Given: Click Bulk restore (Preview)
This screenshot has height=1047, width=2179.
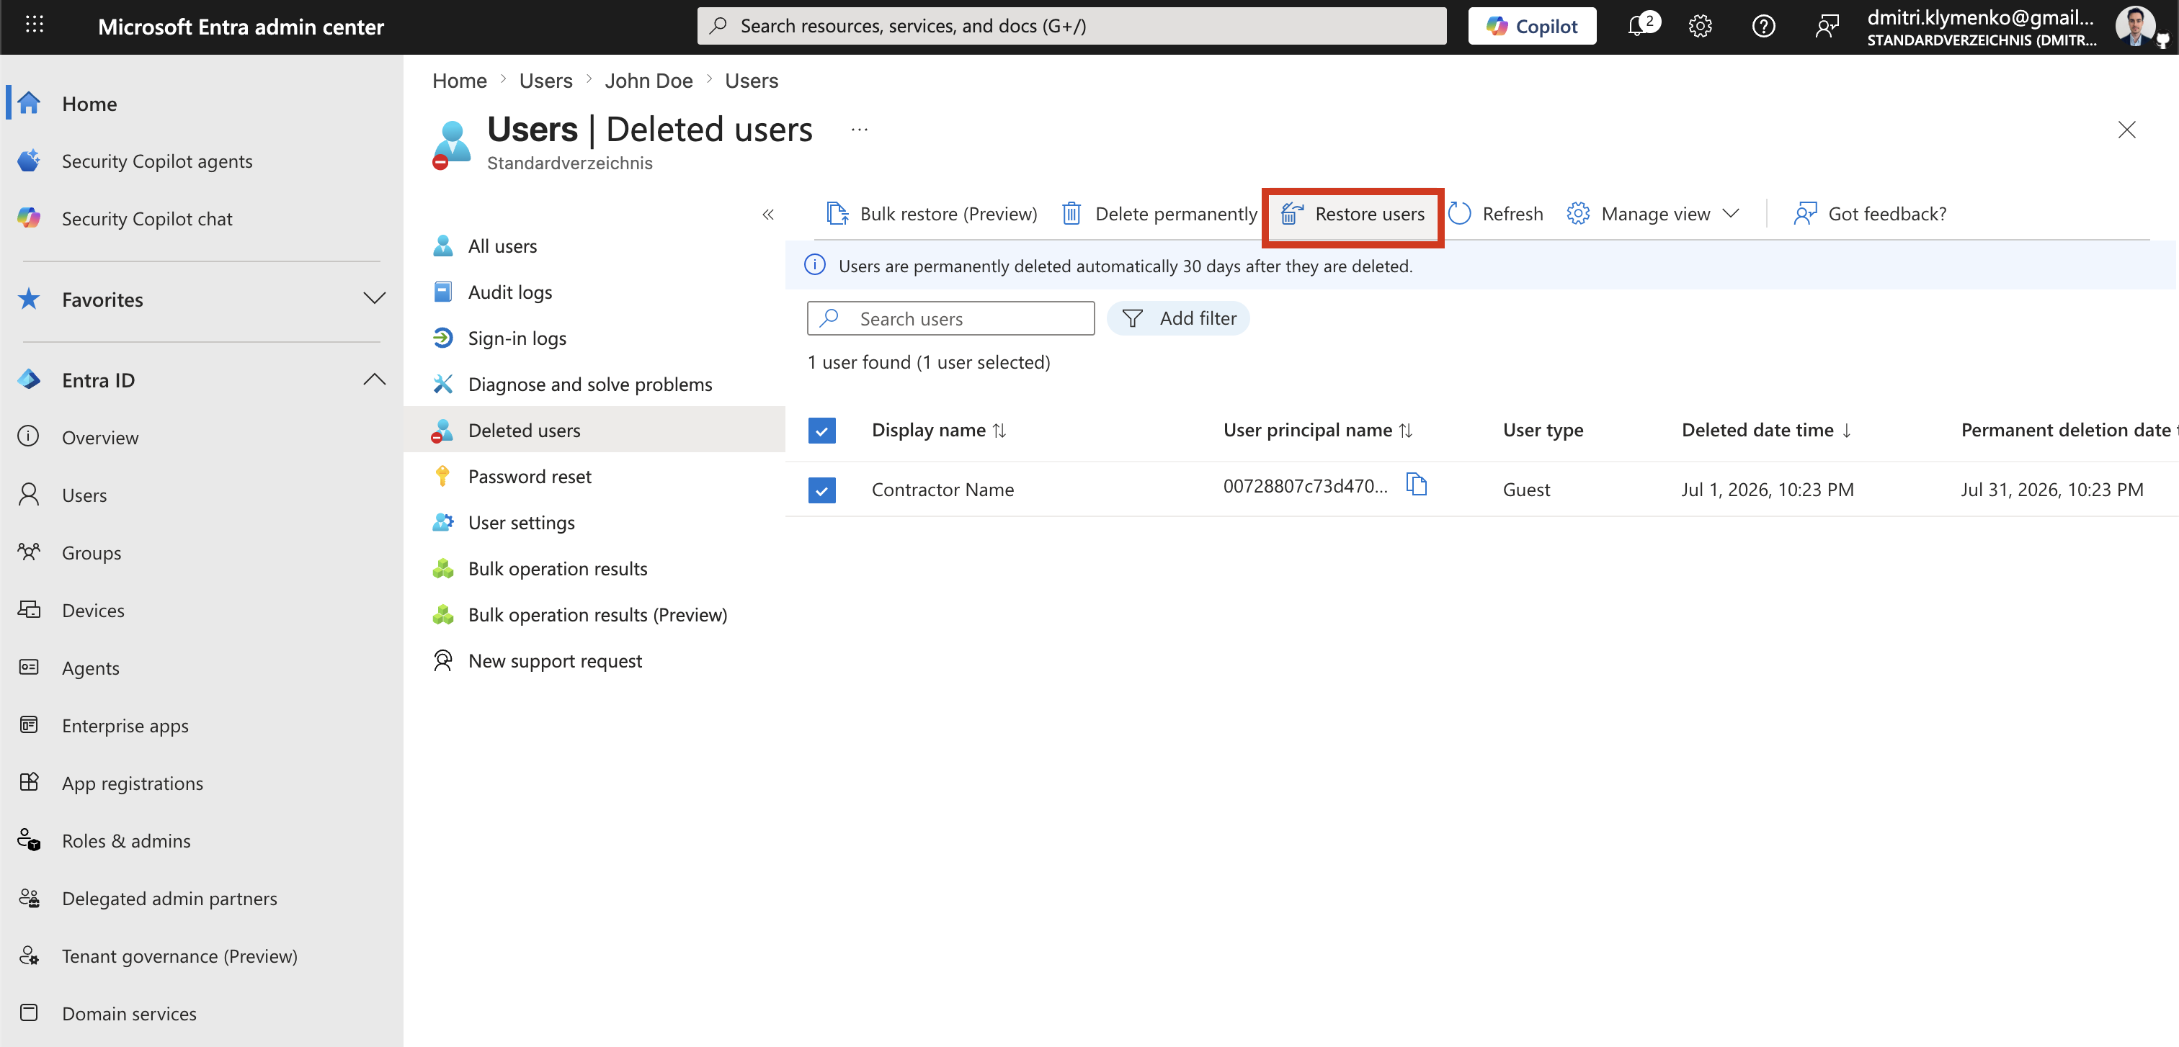Looking at the screenshot, I should click(931, 214).
